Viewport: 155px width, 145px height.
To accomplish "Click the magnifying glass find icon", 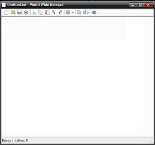I will [x=79, y=12].
